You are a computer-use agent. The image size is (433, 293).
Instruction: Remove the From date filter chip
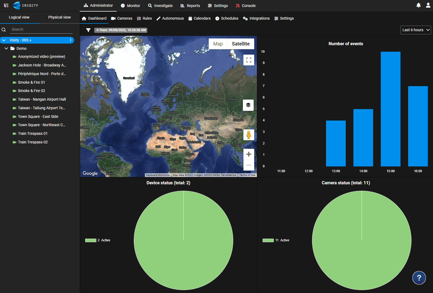[97, 30]
